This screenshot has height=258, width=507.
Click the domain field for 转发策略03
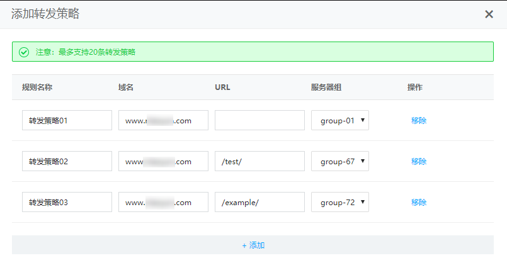click(x=163, y=202)
